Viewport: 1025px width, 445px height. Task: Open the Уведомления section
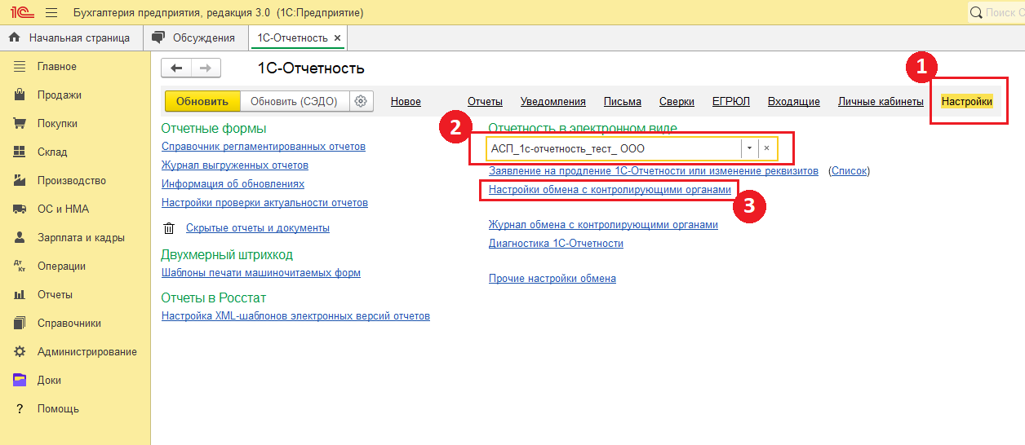(553, 102)
